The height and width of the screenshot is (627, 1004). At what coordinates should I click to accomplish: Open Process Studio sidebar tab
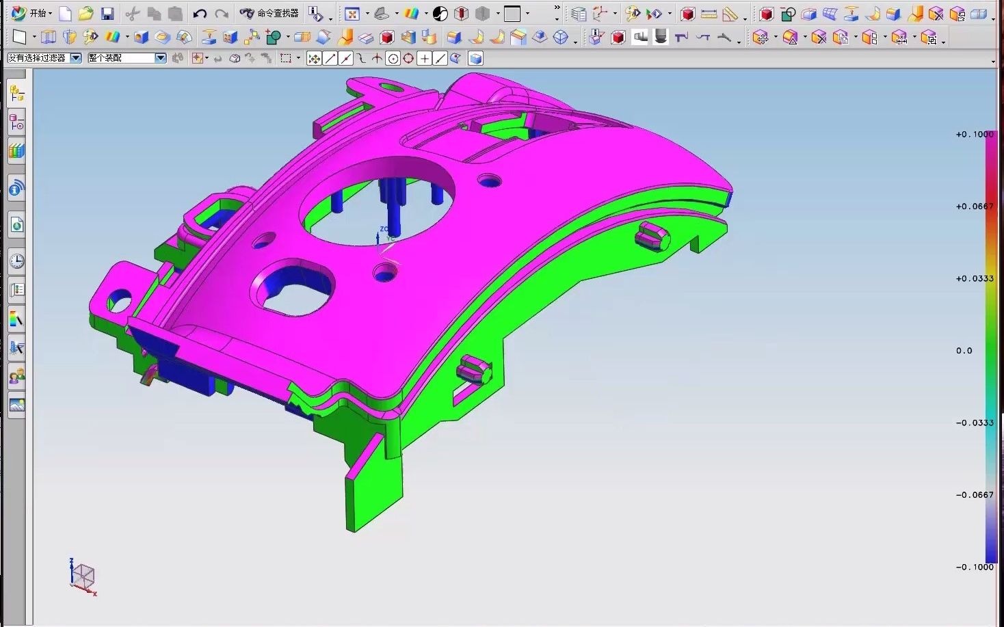point(17,290)
